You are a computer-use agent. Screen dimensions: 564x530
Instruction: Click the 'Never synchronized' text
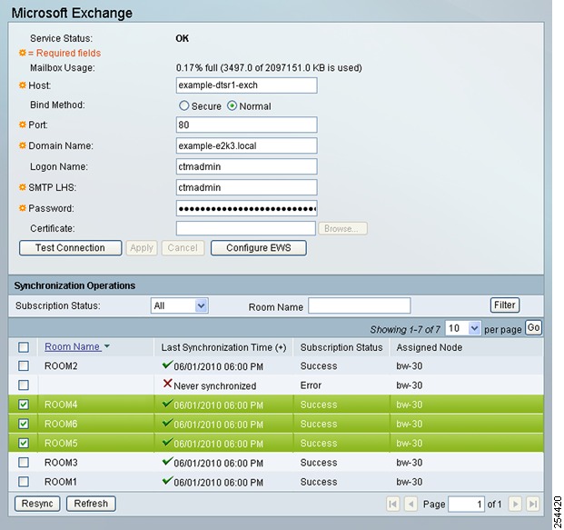[x=214, y=386]
